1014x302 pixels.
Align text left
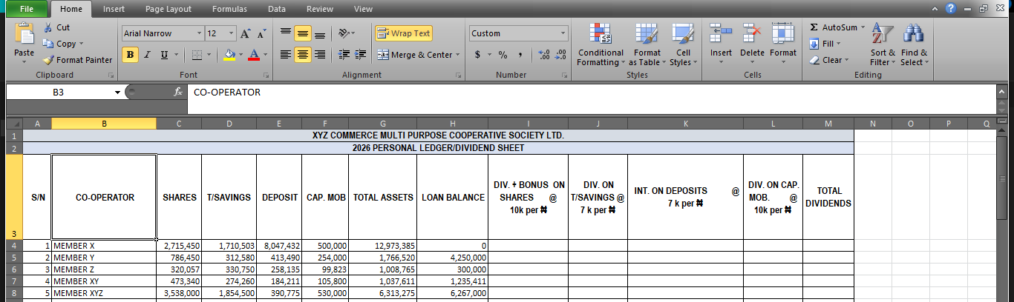(286, 55)
